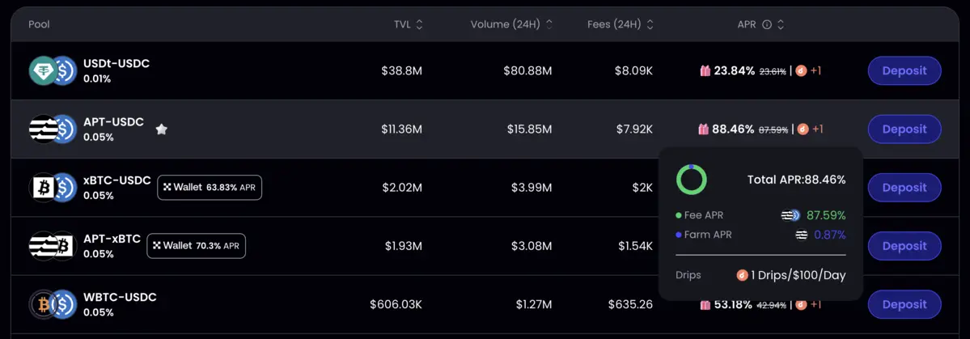Click the gift icon beside 88.46% APR
This screenshot has height=339, width=970.
tap(704, 129)
